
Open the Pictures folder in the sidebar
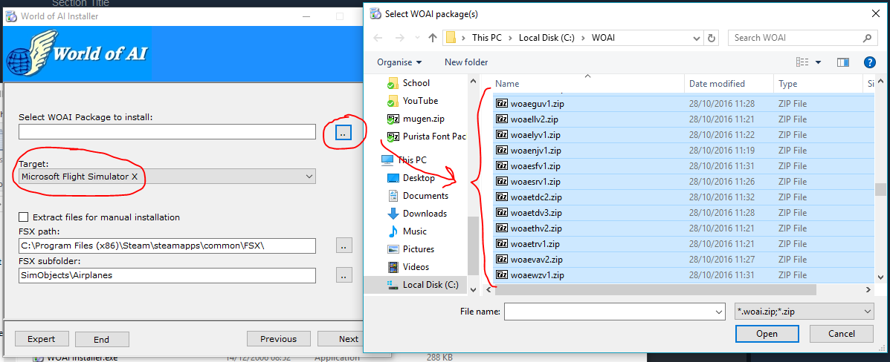click(419, 249)
